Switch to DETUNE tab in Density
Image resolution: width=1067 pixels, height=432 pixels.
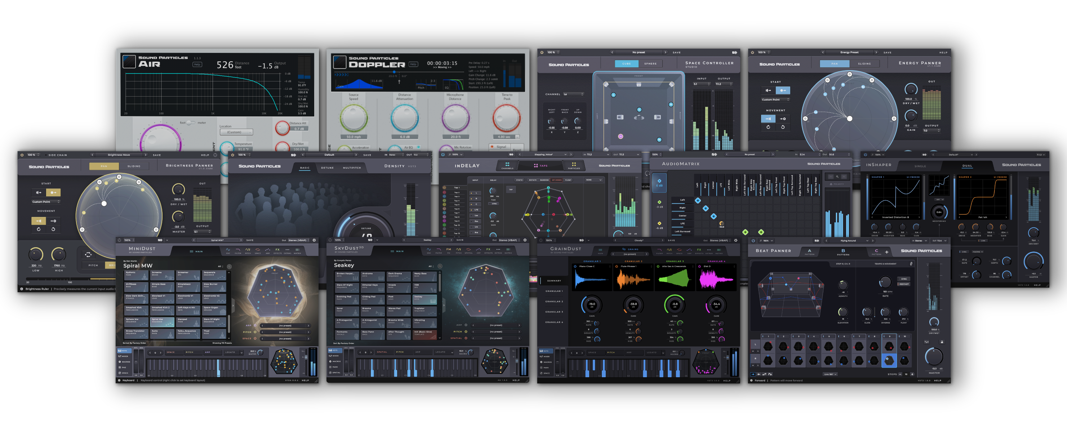pyautogui.click(x=327, y=168)
